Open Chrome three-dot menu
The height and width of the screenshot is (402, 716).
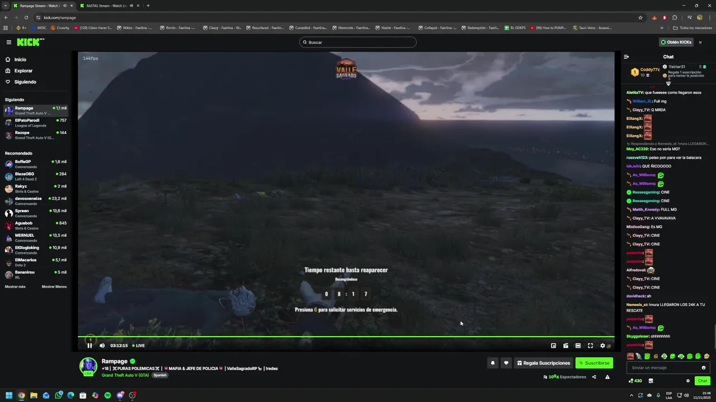(710, 17)
